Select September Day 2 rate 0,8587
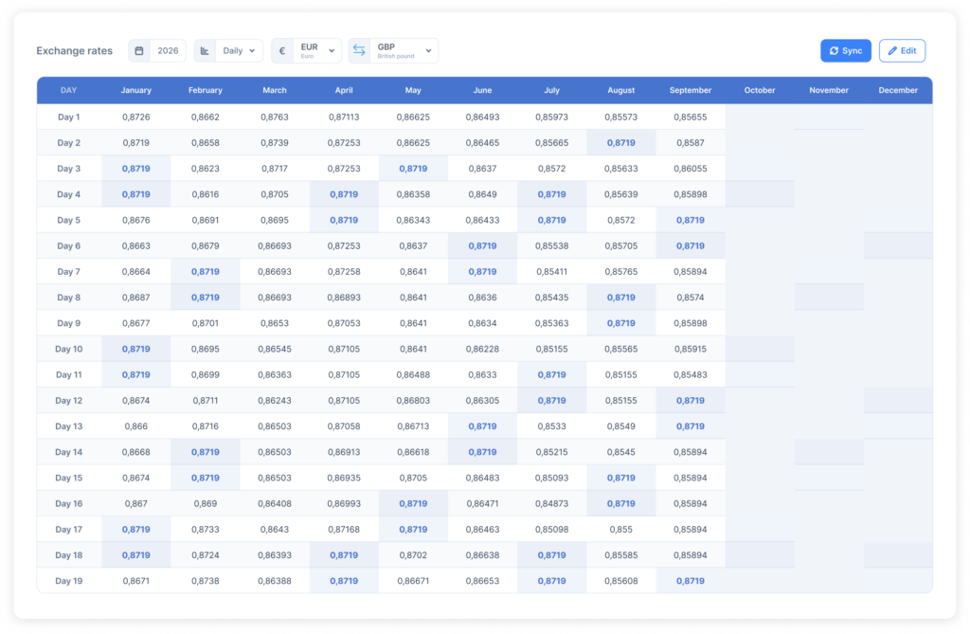The width and height of the screenshot is (970, 634). [x=691, y=143]
